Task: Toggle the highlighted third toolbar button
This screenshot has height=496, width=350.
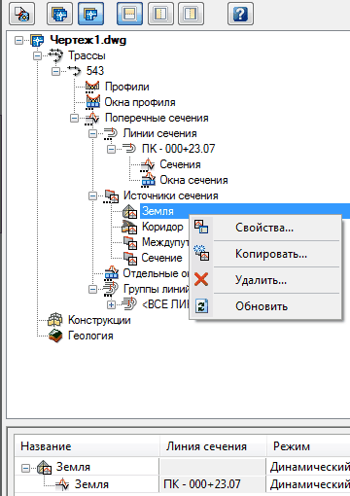Action: (x=90, y=14)
